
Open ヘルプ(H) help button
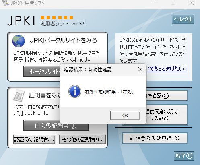(183, 20)
